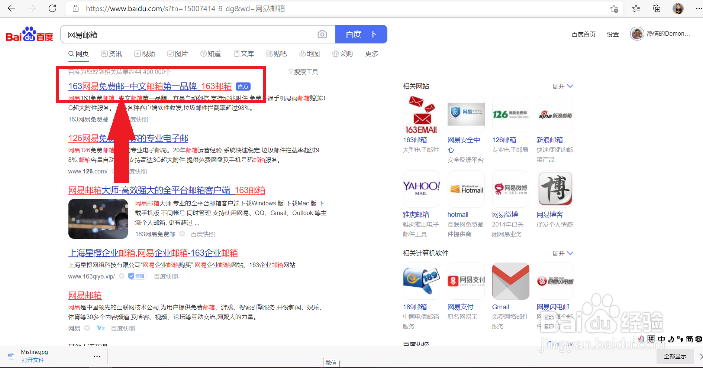This screenshot has width=703, height=368.
Task: Open browser Collections panel
Action: [x=657, y=9]
